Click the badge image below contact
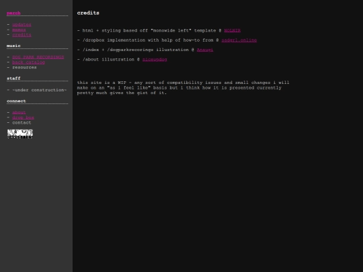The height and width of the screenshot is (272, 363). (20, 134)
